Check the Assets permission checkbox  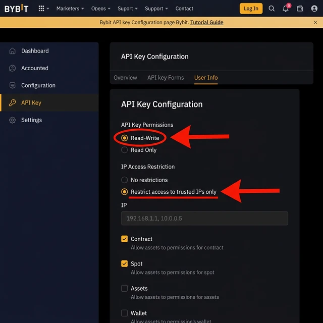[125, 288]
